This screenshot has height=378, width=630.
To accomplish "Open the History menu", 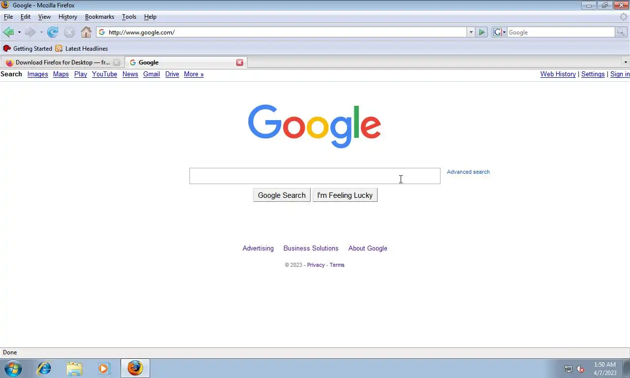I will 68,17.
